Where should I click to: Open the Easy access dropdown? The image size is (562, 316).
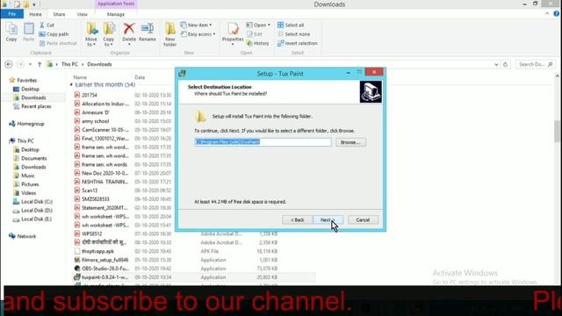pos(198,34)
